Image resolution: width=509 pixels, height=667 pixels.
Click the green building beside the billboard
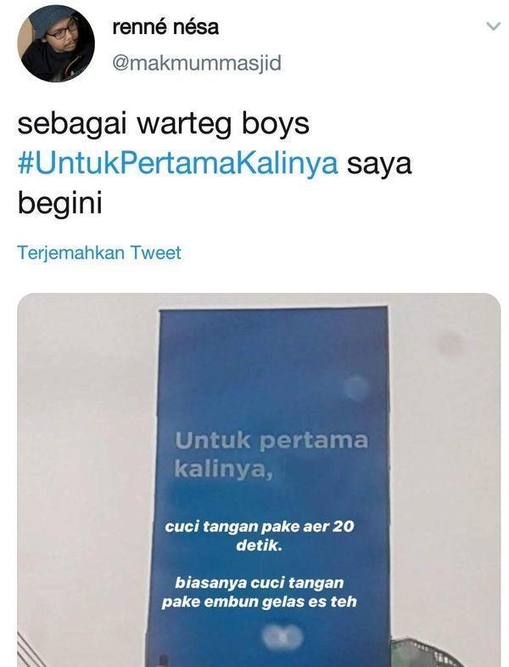pos(425,652)
